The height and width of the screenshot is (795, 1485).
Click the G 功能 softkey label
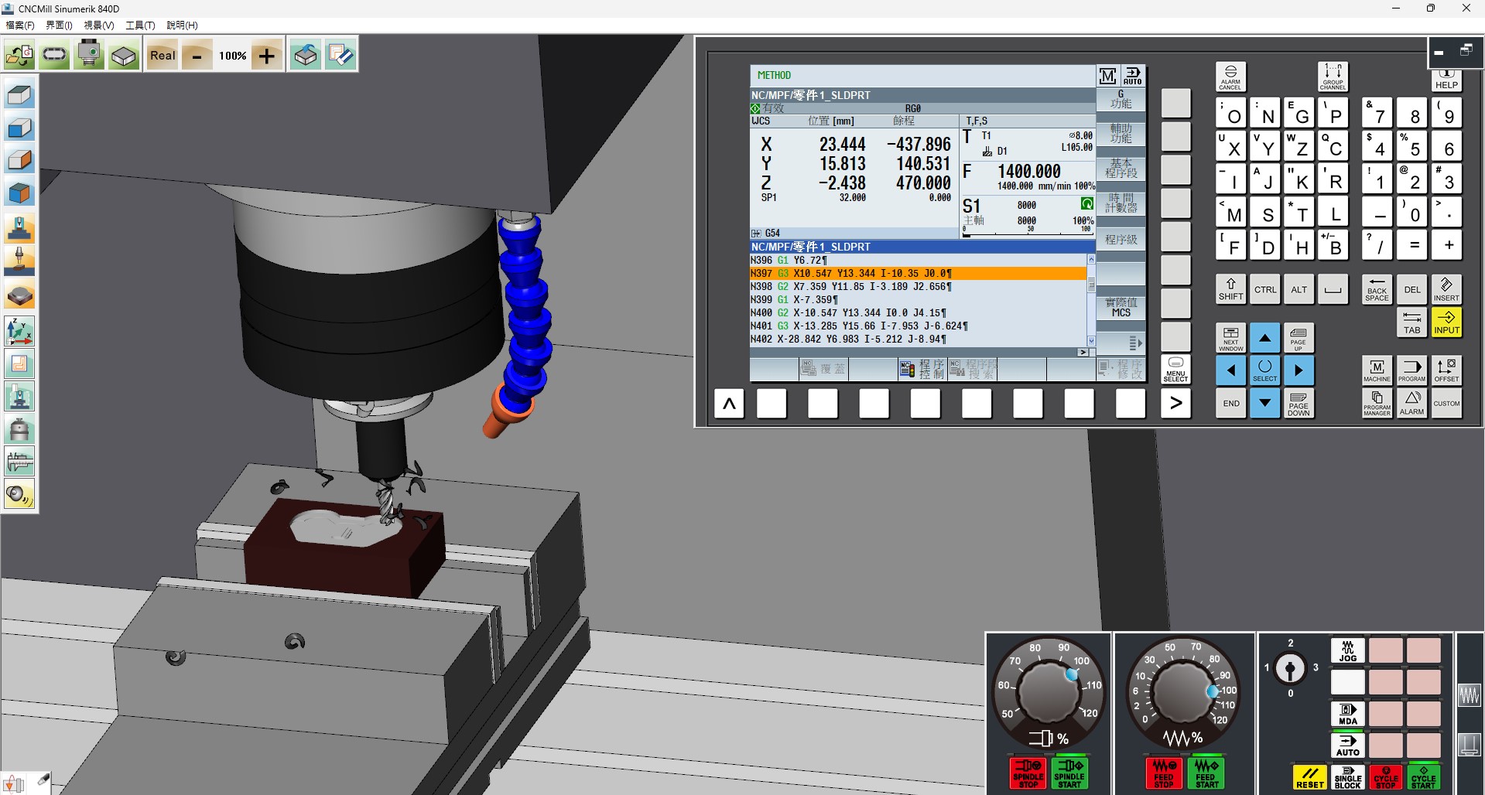1121,100
